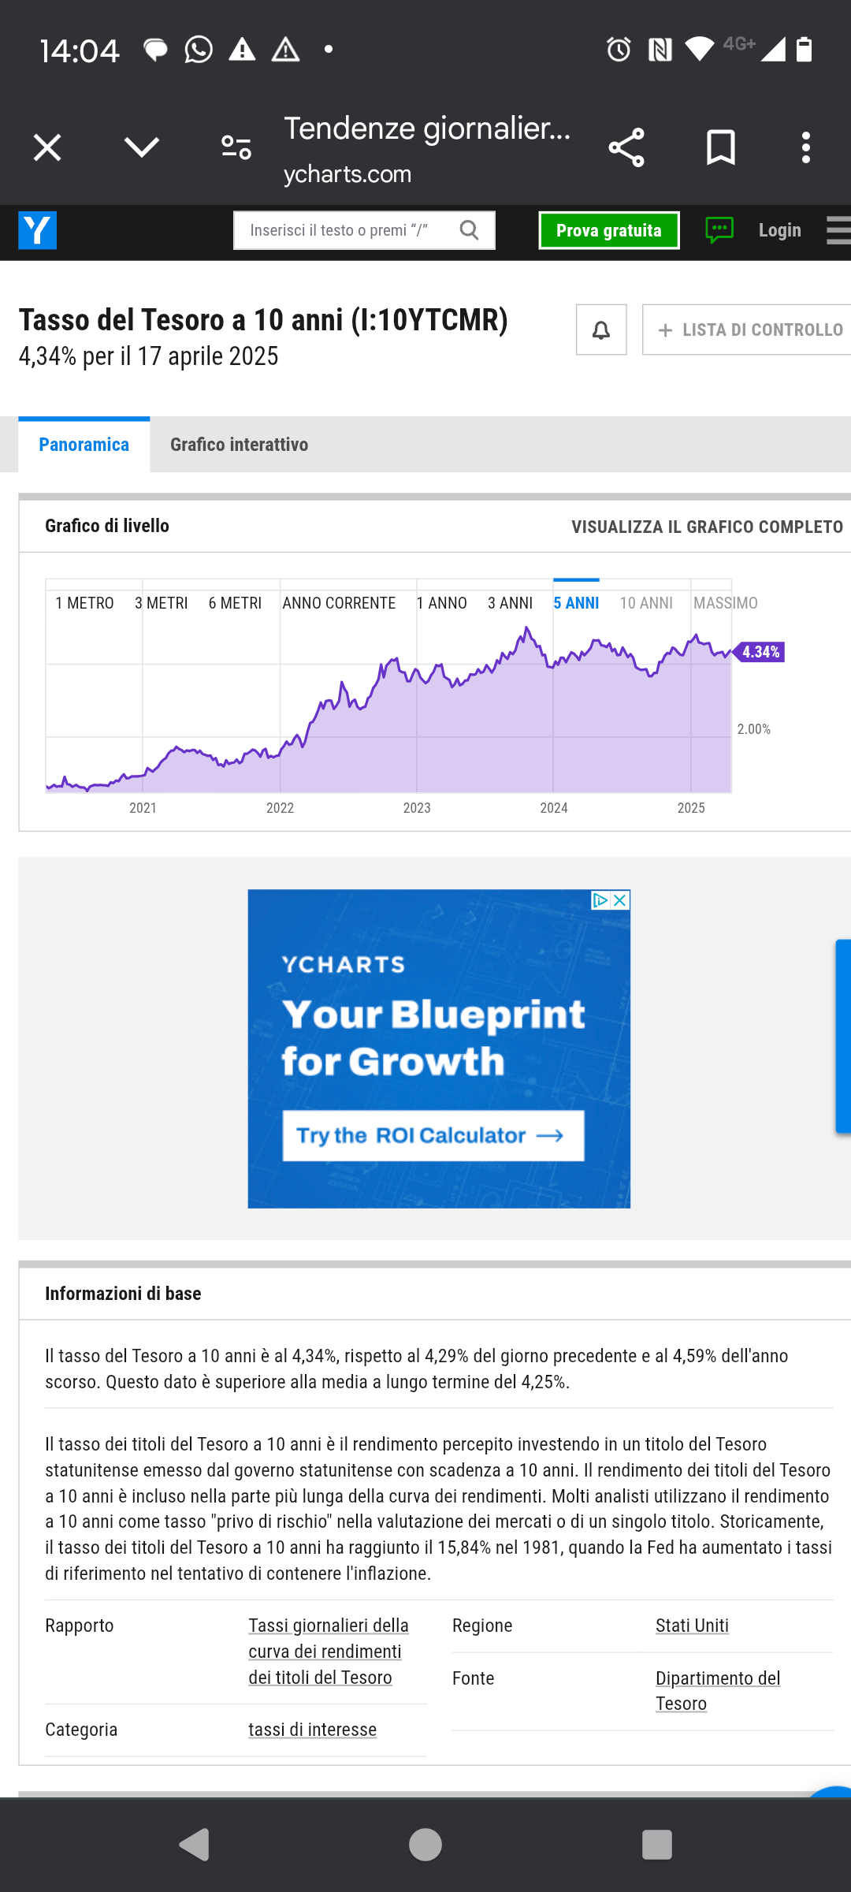Switch to the Grafico interattivo tab
Screen dimensions: 851x1892
[239, 445]
